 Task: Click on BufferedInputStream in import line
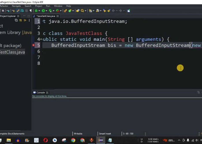[x=98, y=21]
